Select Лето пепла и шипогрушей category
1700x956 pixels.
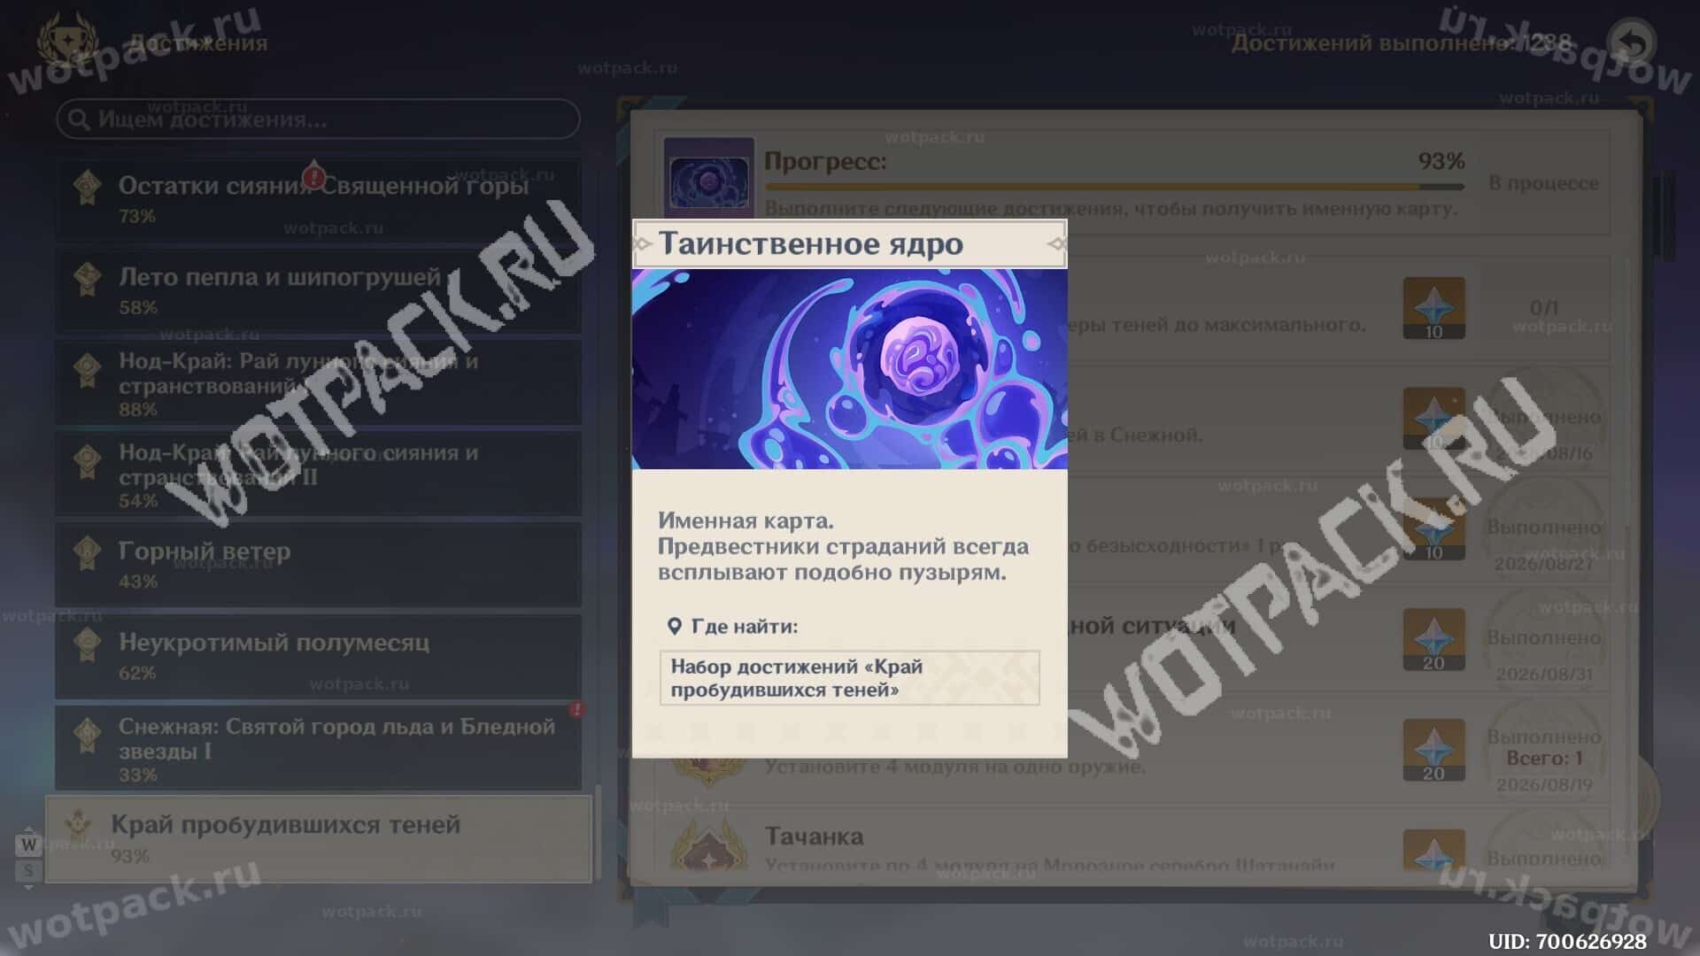click(x=318, y=289)
